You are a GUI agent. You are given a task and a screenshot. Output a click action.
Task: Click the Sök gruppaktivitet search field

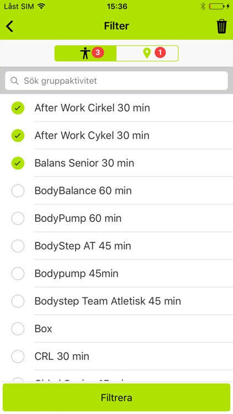pyautogui.click(x=116, y=81)
